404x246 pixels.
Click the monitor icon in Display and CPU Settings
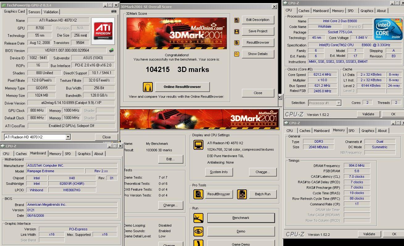[198, 145]
